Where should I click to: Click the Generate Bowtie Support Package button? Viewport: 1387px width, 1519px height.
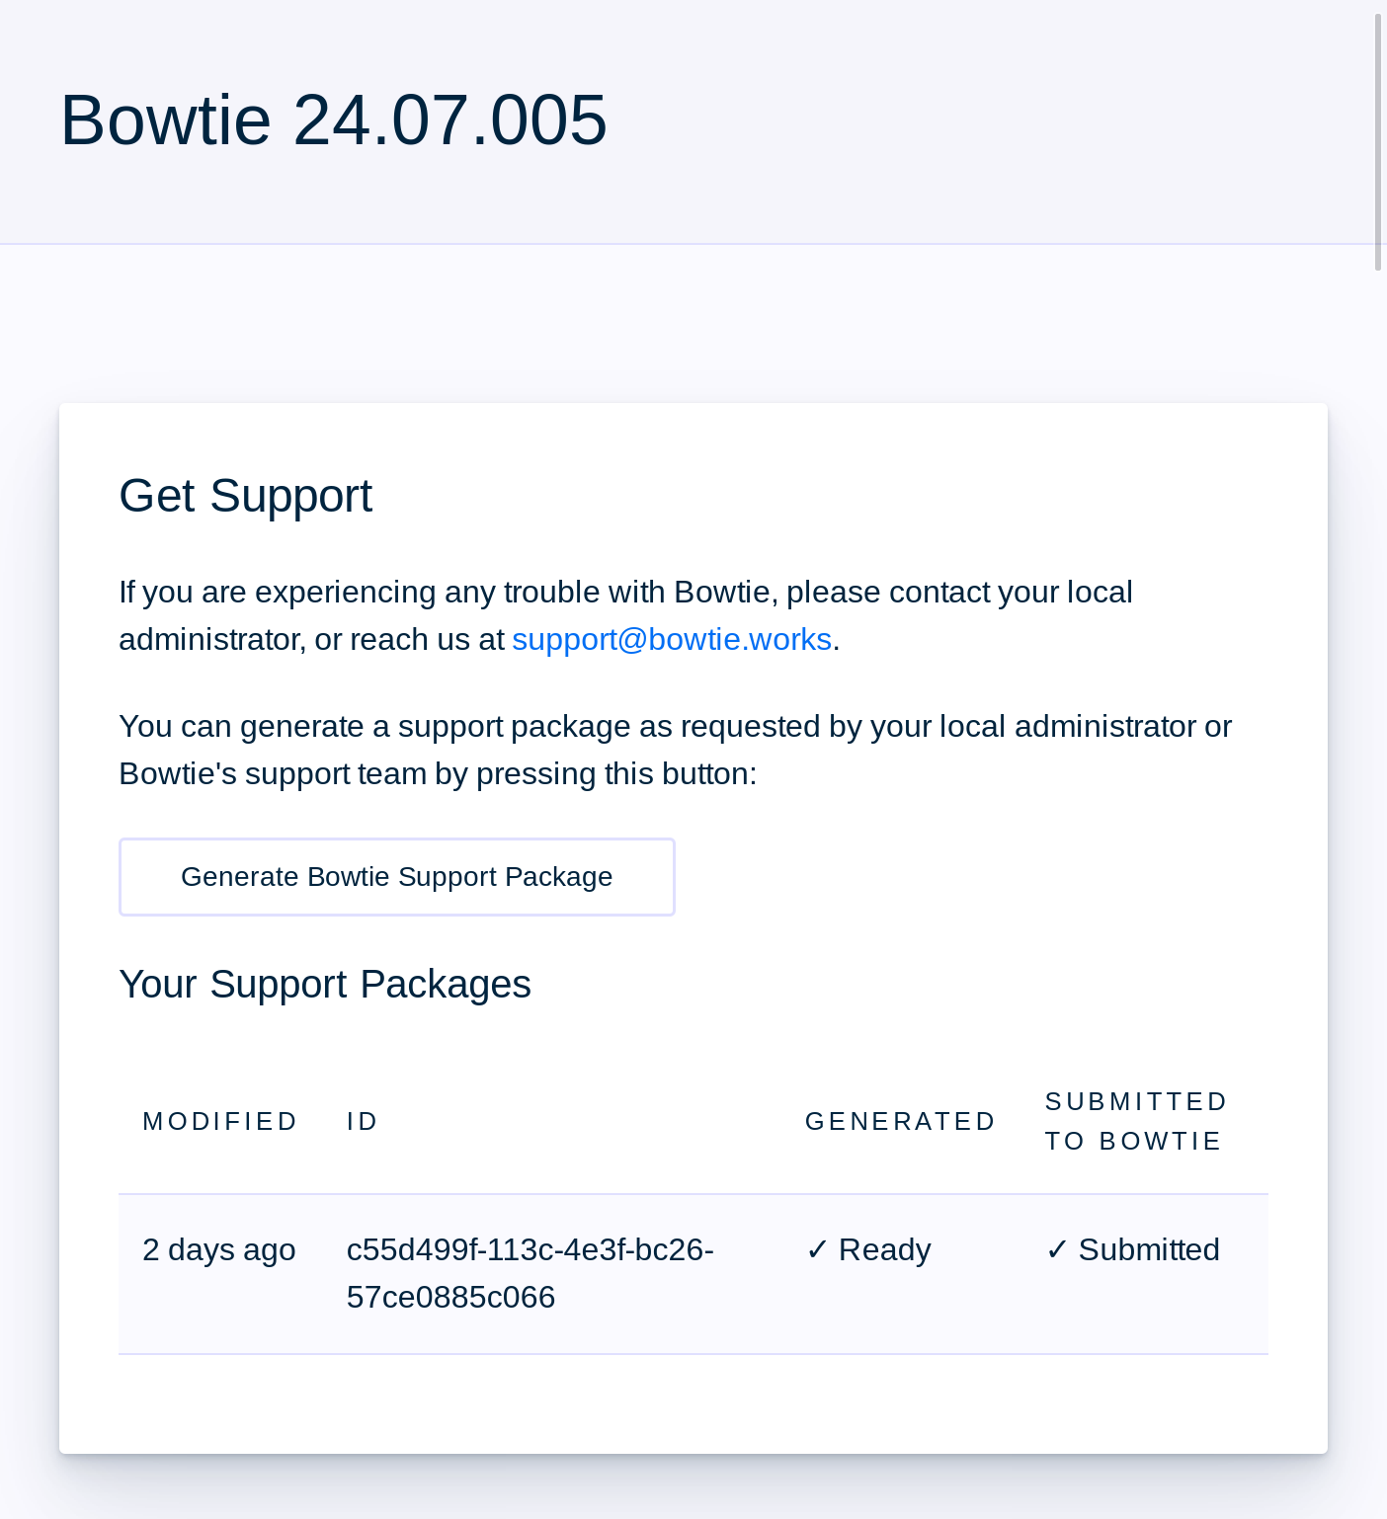click(x=397, y=877)
